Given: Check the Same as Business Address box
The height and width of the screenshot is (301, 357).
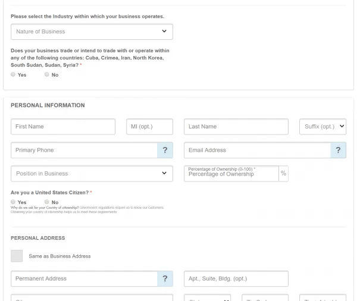Looking at the screenshot, I should coord(17,256).
